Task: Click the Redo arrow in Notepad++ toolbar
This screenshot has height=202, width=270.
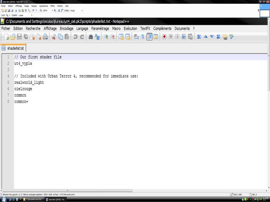Action: (82, 37)
